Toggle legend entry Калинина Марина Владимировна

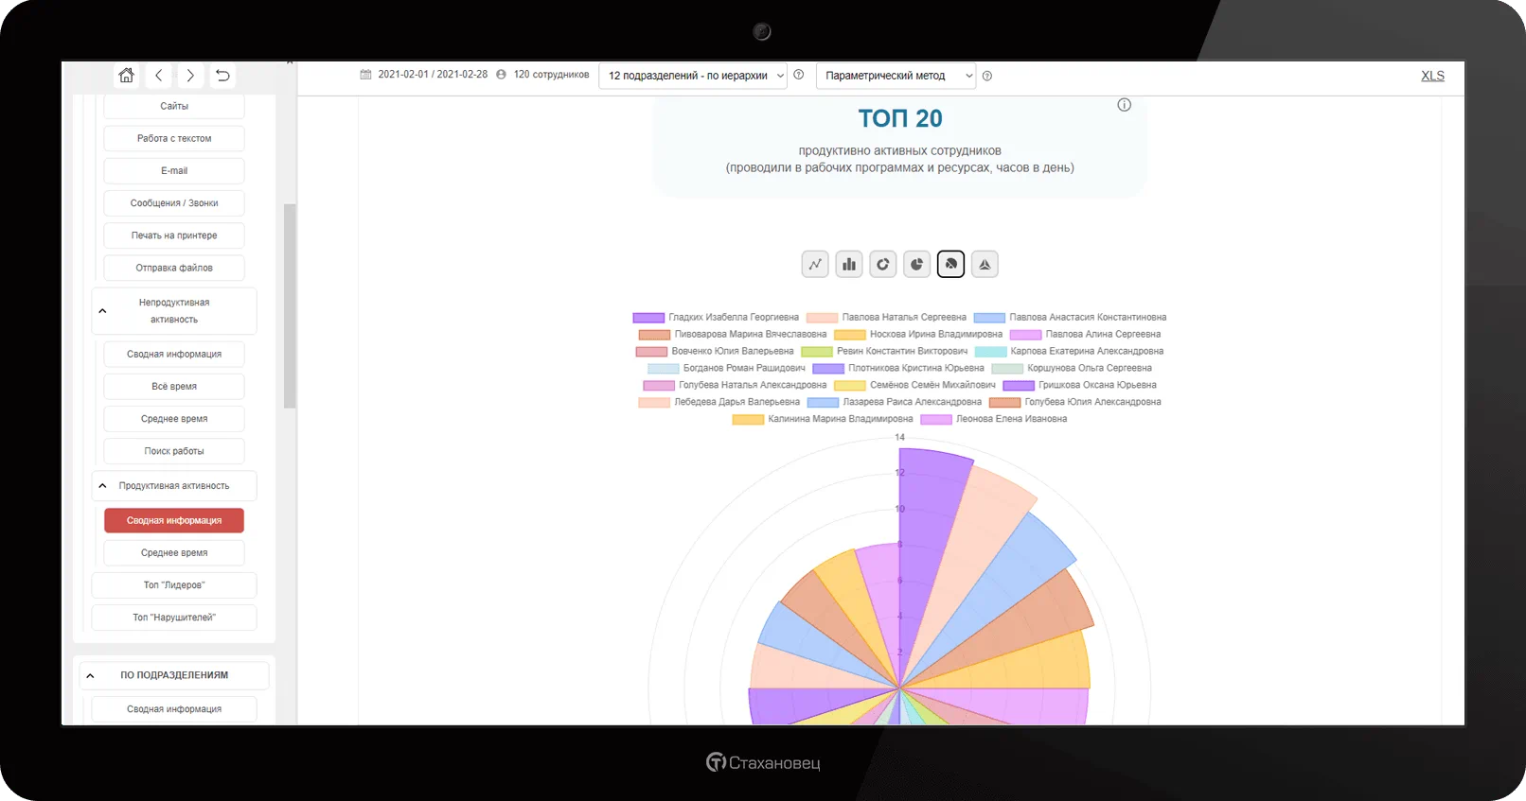tap(823, 420)
